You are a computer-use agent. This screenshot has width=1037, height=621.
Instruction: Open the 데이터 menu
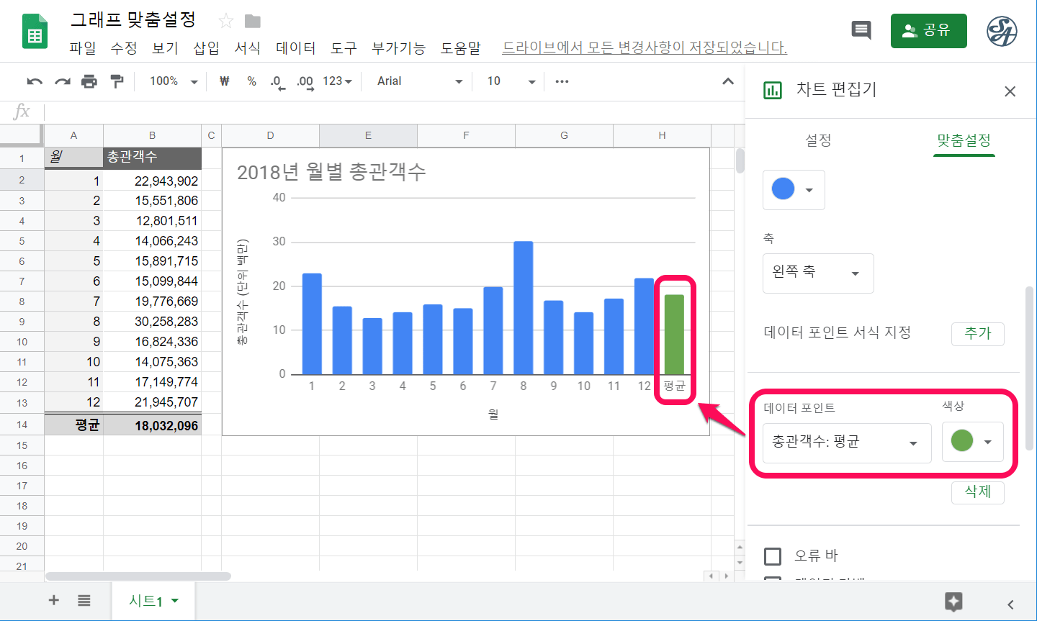click(x=295, y=47)
